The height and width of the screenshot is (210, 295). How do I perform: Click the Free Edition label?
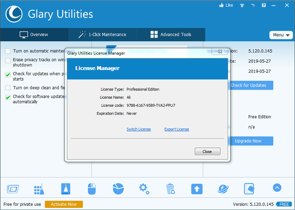tap(260, 117)
